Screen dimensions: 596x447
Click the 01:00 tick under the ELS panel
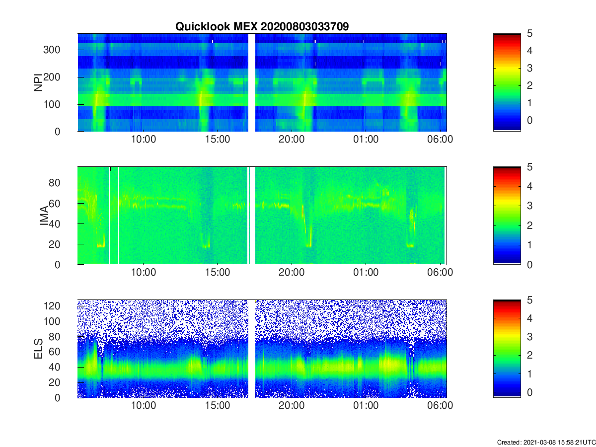(366, 406)
